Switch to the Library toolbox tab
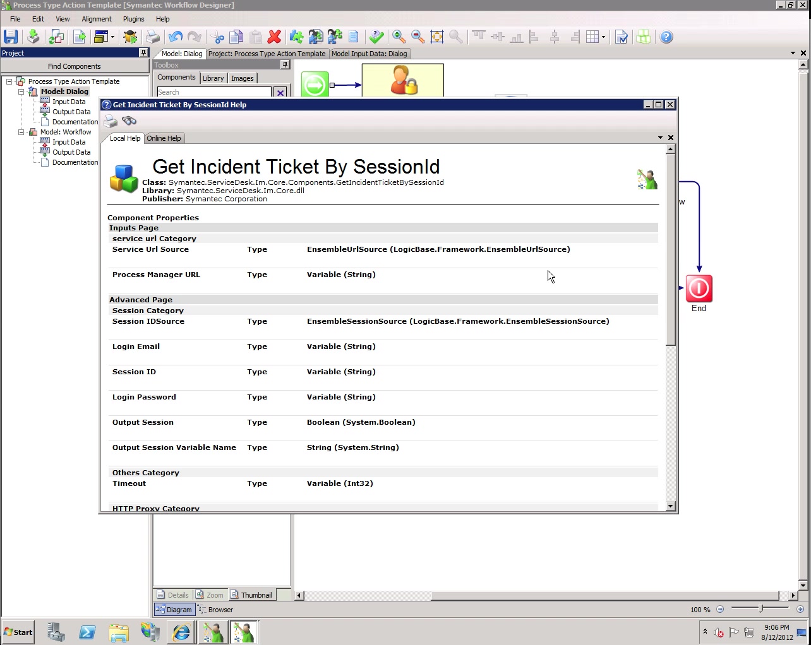The height and width of the screenshot is (645, 811). [x=213, y=78]
